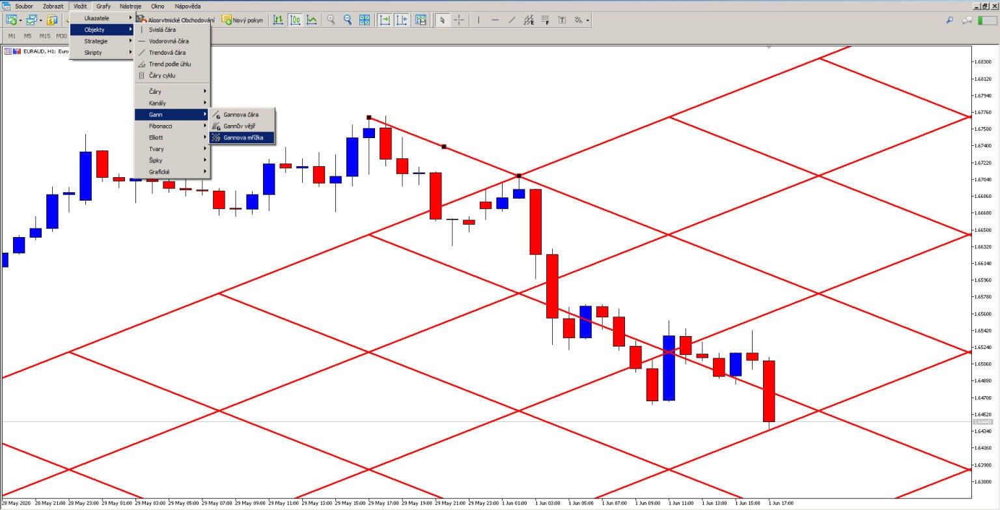Viewport: 1000px width, 510px height.
Task: Expand the Objekty submenu
Action: [102, 29]
